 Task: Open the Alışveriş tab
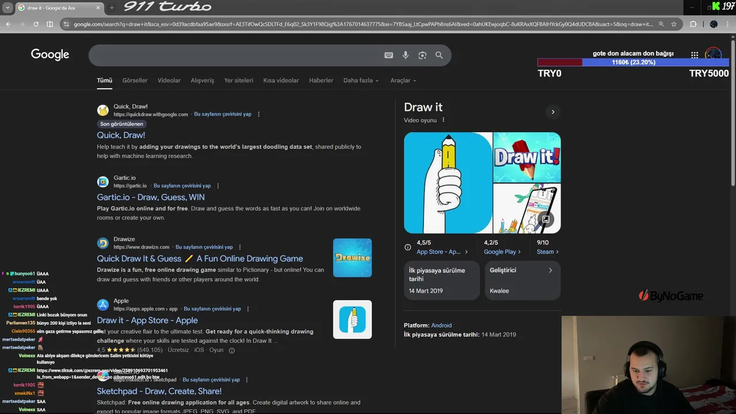(x=202, y=80)
